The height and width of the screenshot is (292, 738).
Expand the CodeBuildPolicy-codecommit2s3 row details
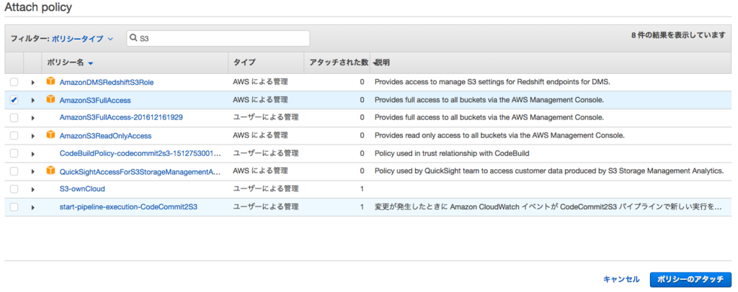click(x=33, y=153)
